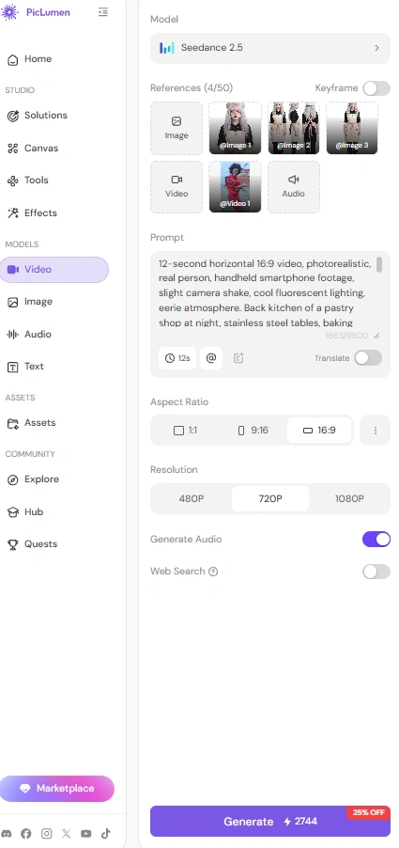Enable the Web Search toggle

376,572
